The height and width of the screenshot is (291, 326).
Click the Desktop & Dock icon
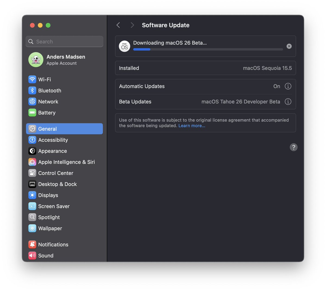(32, 184)
